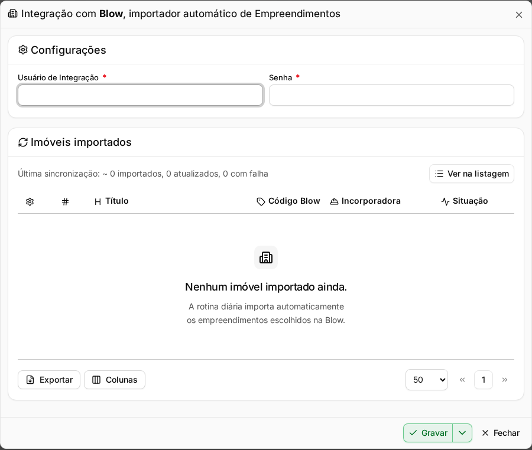This screenshot has width=532, height=450.
Task: Click the hard-hat icon beside Incorporadora
Action: (334, 201)
